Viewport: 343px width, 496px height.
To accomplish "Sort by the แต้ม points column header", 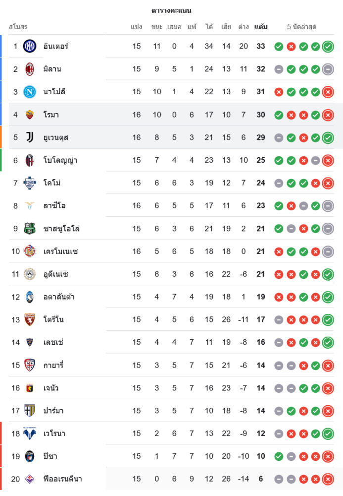I will 261,27.
